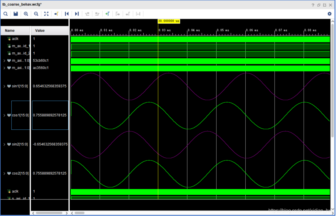336x216 pixels.
Task: Click the 30.000000 us cursor flag
Action: (x=169, y=21)
